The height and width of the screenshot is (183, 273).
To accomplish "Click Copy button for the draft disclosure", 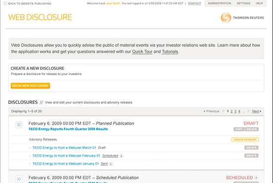I will tap(239, 129).
